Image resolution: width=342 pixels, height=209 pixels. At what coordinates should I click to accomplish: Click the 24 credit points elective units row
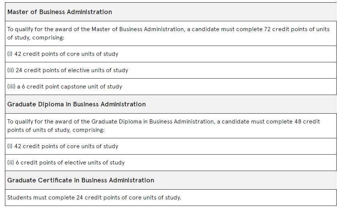click(171, 70)
